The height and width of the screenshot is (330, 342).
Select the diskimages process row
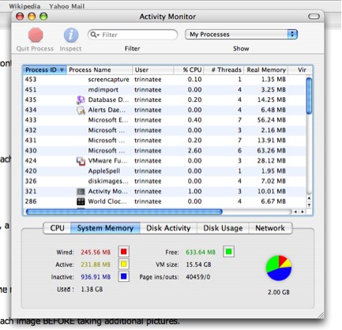point(164,181)
